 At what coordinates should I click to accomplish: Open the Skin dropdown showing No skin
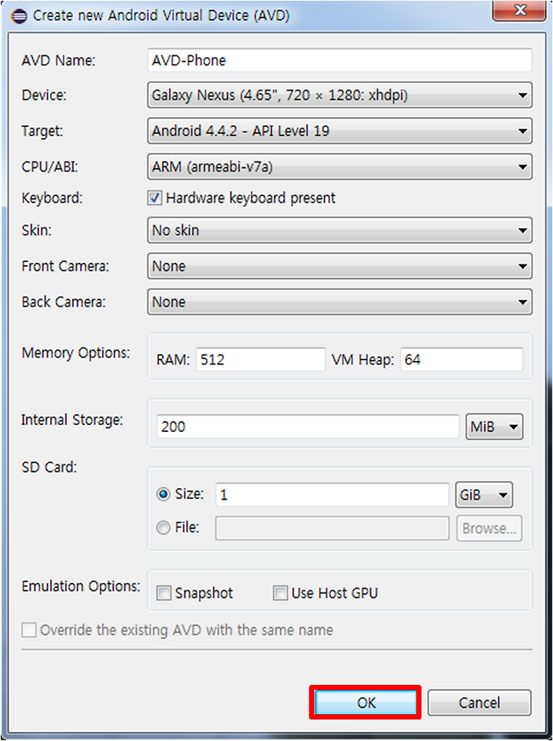(339, 230)
